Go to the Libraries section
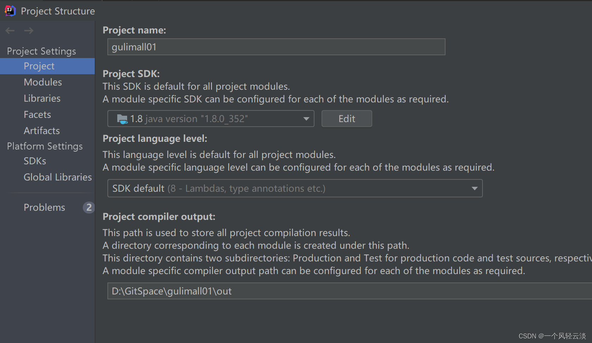The width and height of the screenshot is (592, 343). (42, 99)
